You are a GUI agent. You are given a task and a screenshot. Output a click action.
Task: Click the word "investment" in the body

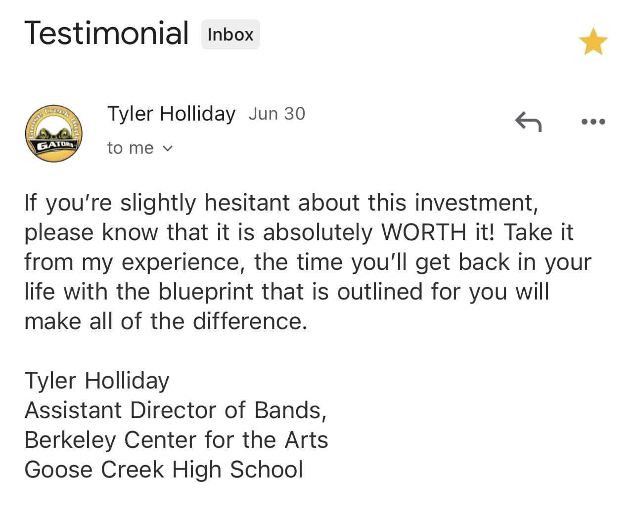475,203
